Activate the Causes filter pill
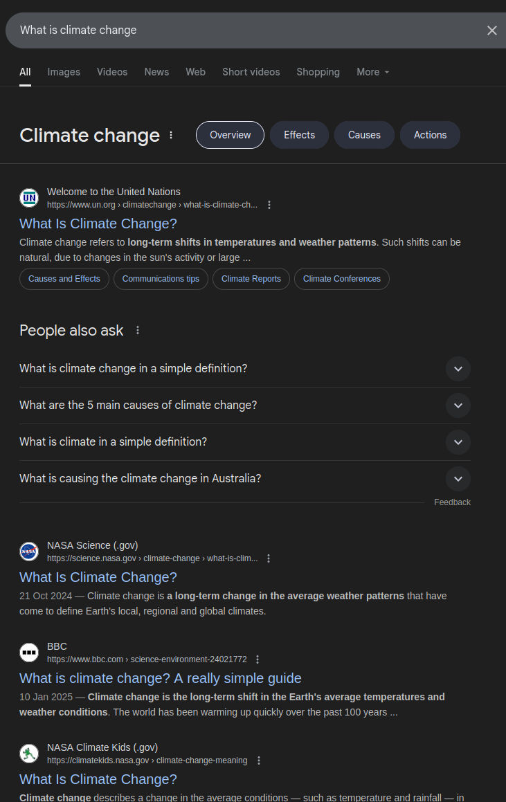The image size is (506, 802). tap(364, 135)
